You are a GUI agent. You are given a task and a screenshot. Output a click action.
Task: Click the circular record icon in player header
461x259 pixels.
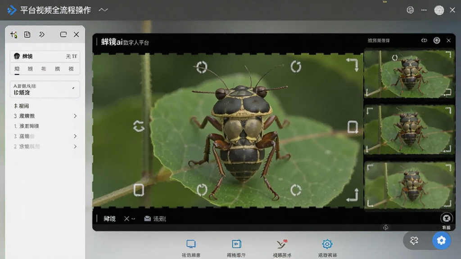(437, 40)
